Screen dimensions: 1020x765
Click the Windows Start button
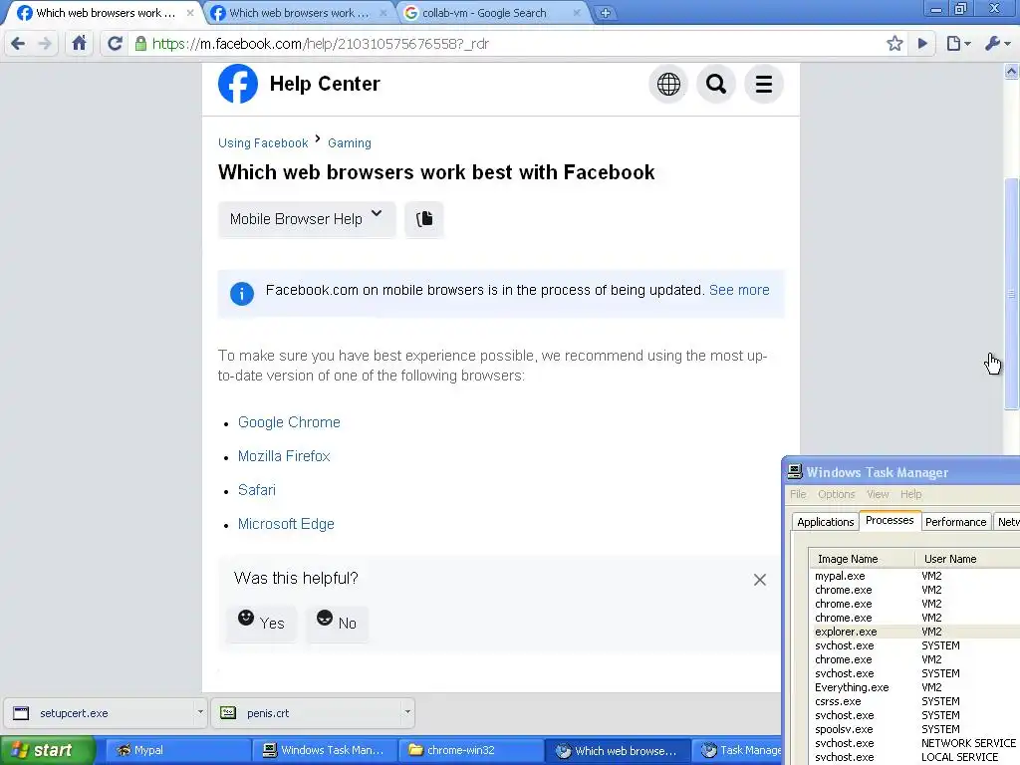coord(47,751)
